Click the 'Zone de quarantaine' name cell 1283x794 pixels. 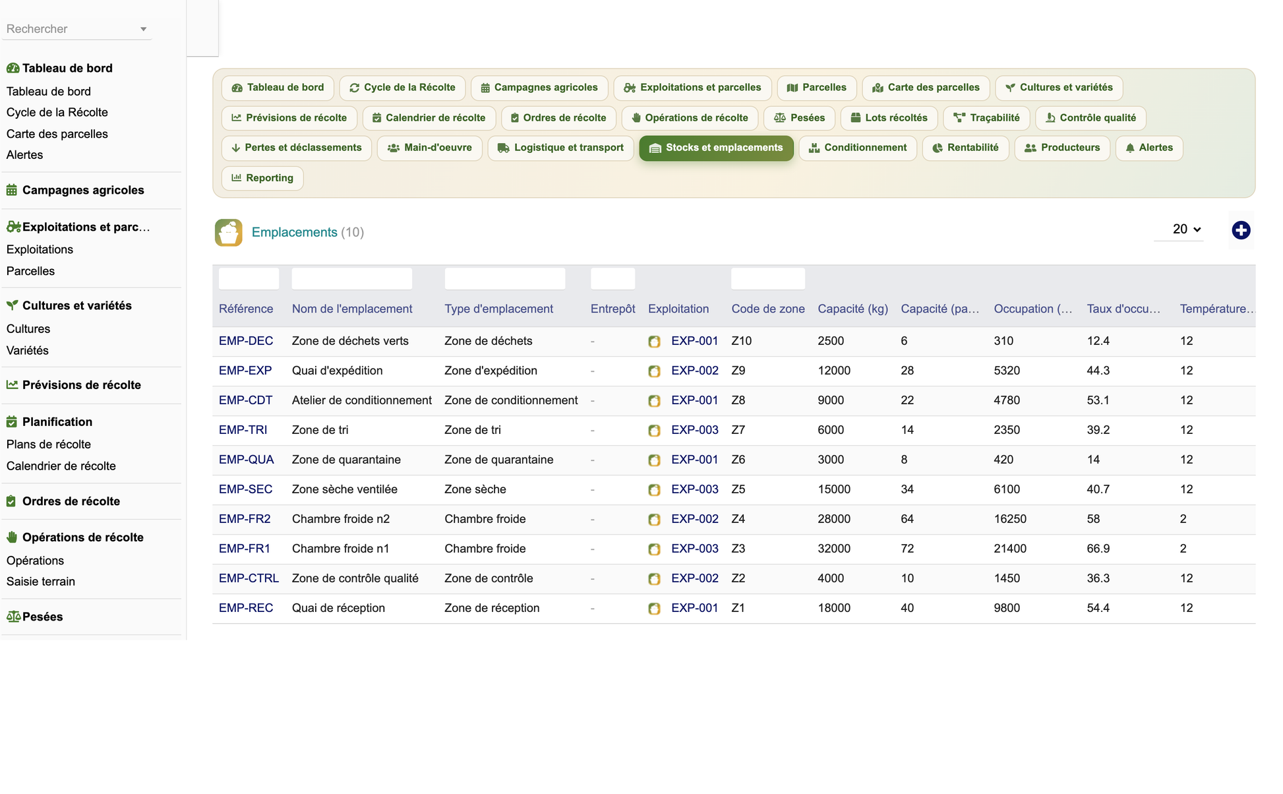coord(346,460)
